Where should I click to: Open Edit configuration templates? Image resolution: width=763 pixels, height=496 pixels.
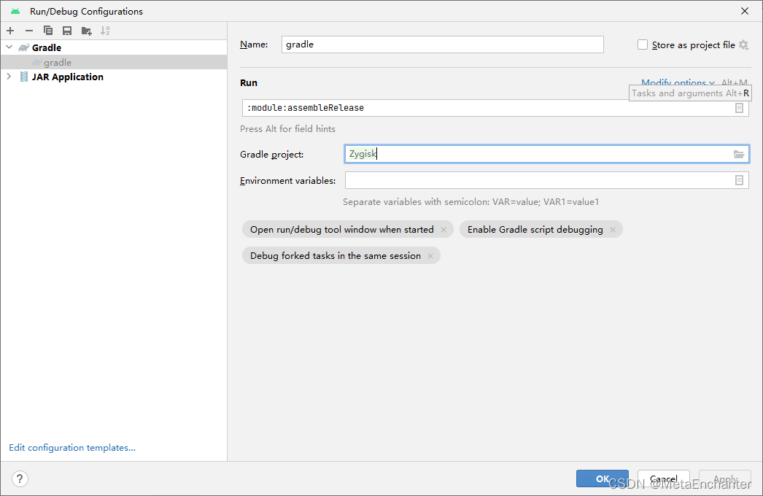[71, 447]
